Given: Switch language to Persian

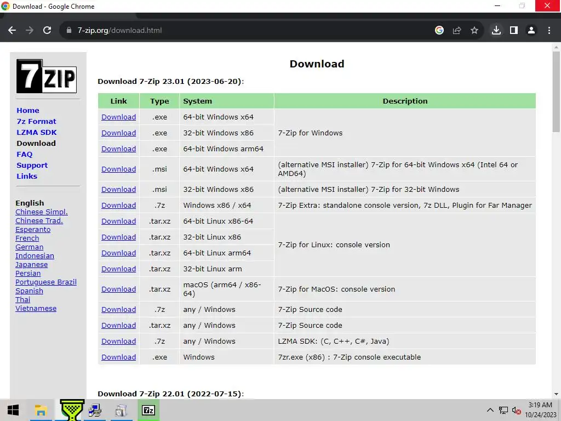Looking at the screenshot, I should click(28, 273).
